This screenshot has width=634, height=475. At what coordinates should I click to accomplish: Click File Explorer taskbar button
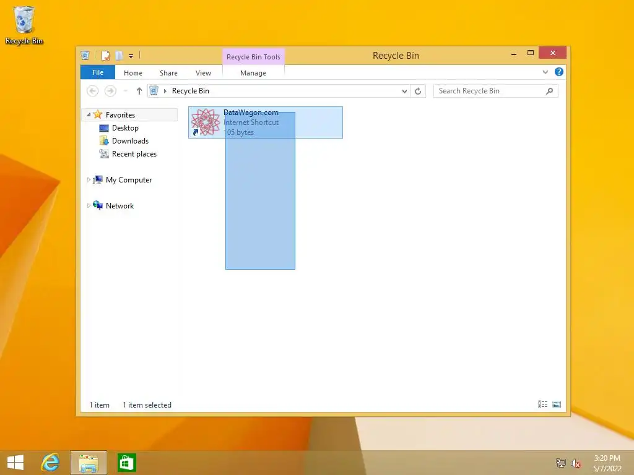tap(89, 463)
